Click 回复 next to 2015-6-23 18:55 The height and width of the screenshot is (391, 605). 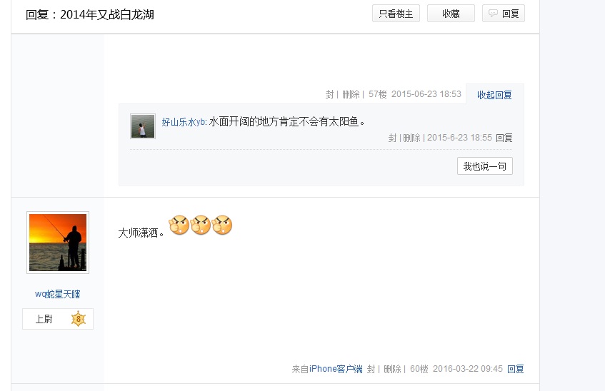pyautogui.click(x=504, y=138)
